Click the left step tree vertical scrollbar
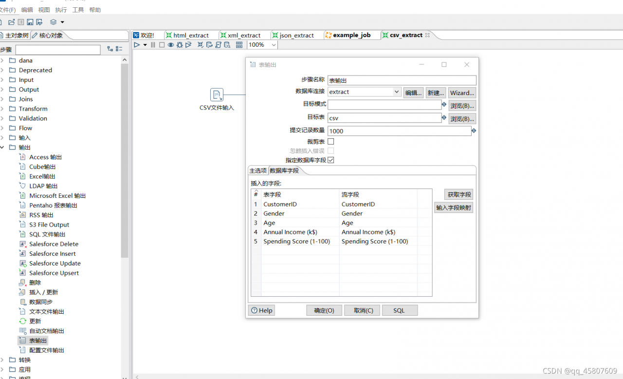Image resolution: width=623 pixels, height=379 pixels. click(125, 161)
